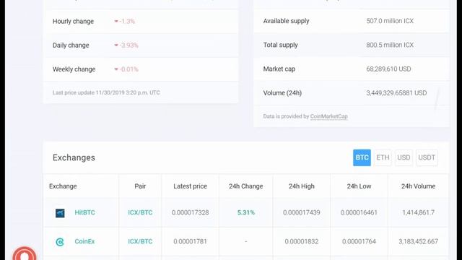
Task: Click the Available supply label
Action: [286, 21]
